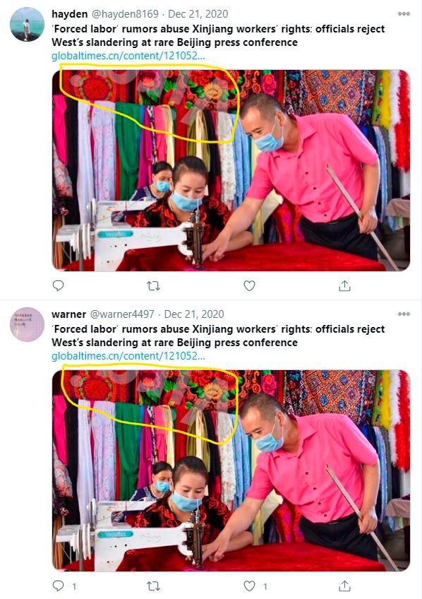Reply to hayden's tweet
422x599 pixels.
point(58,286)
